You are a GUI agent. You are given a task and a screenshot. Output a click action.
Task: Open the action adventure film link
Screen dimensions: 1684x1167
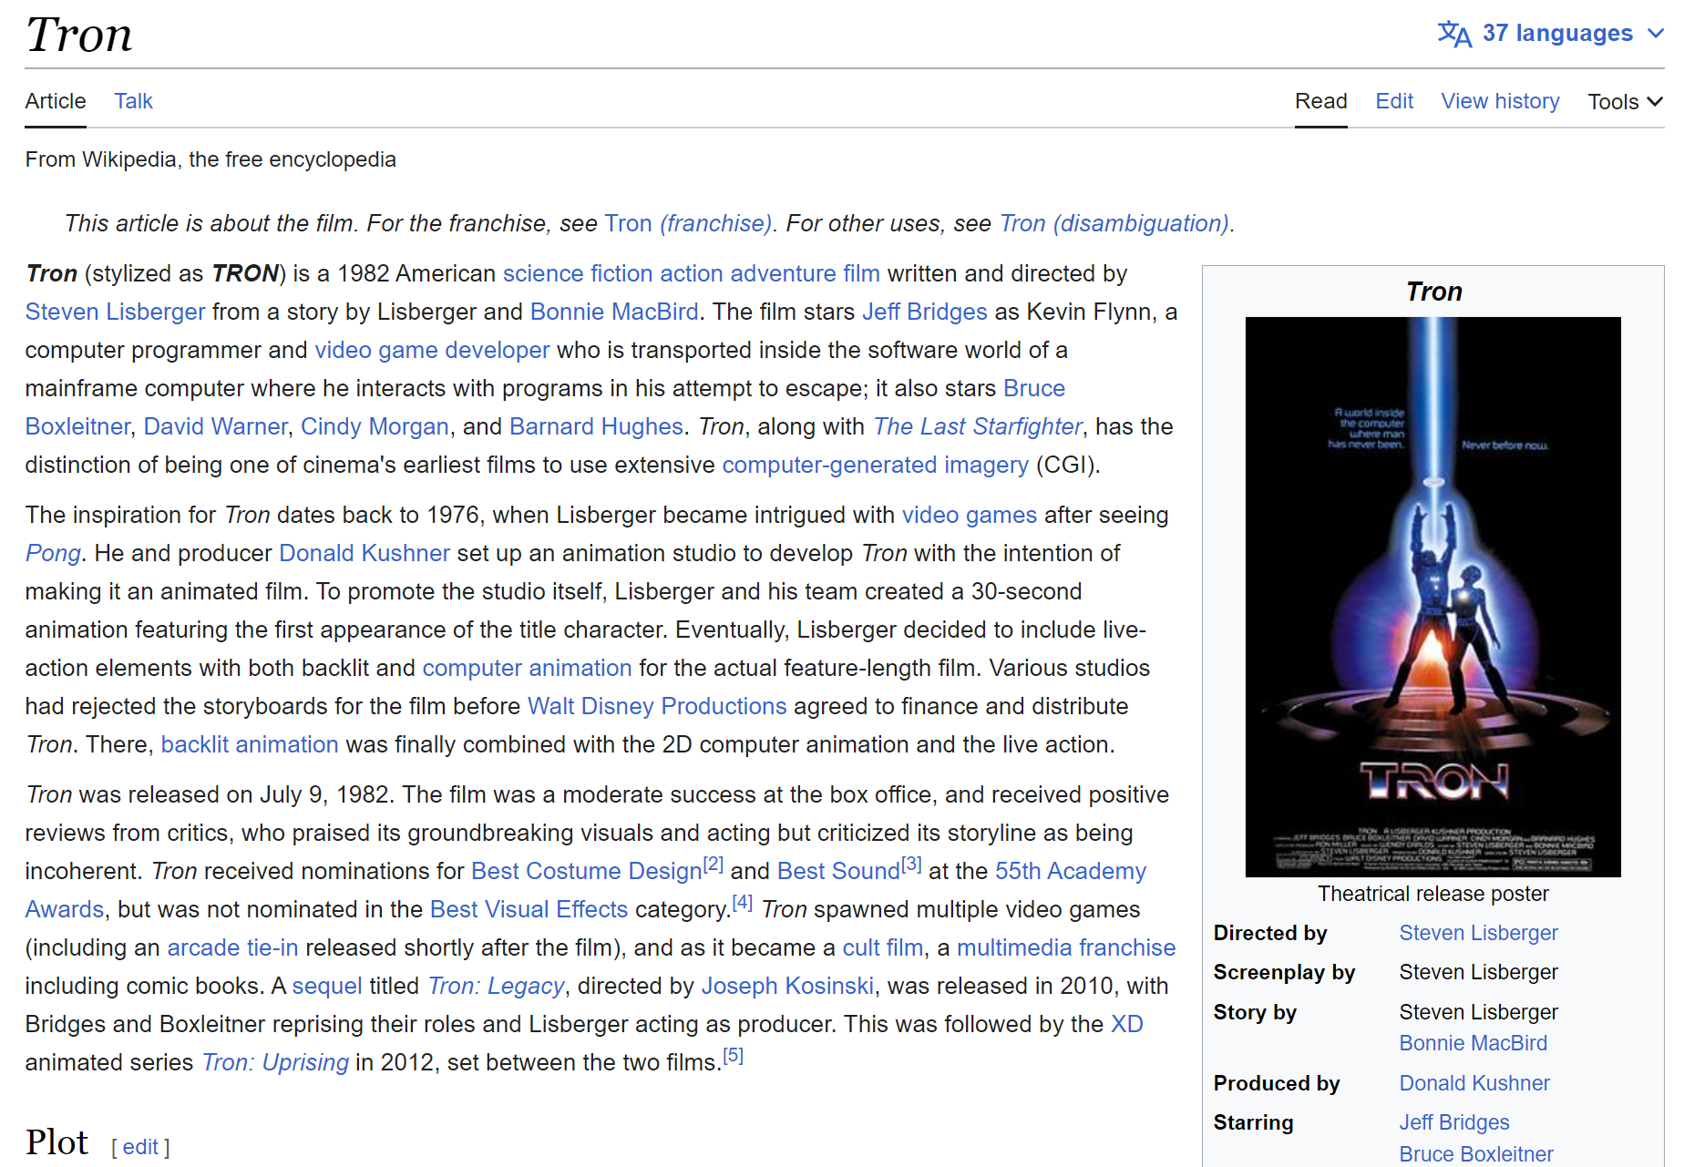[x=770, y=273]
